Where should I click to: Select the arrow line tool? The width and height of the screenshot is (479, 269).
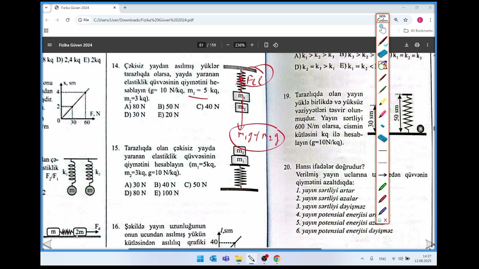point(382,175)
